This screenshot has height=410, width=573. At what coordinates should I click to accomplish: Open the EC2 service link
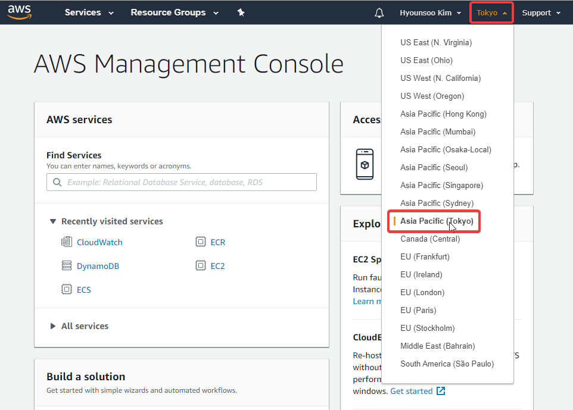coord(218,266)
